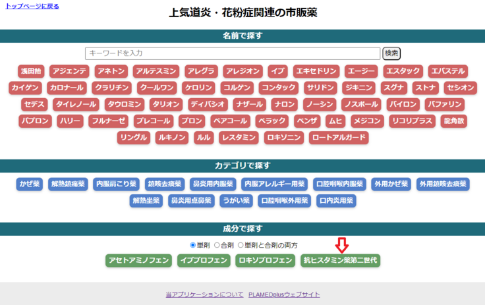Viewport: 485px width, 305px height.
Task: Click the うがい薬 category button
Action: pyautogui.click(x=236, y=200)
